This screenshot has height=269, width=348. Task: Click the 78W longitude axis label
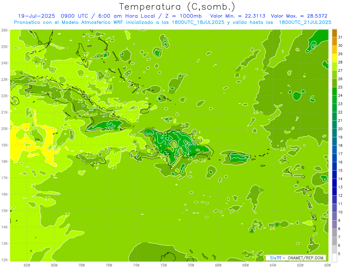82,265
